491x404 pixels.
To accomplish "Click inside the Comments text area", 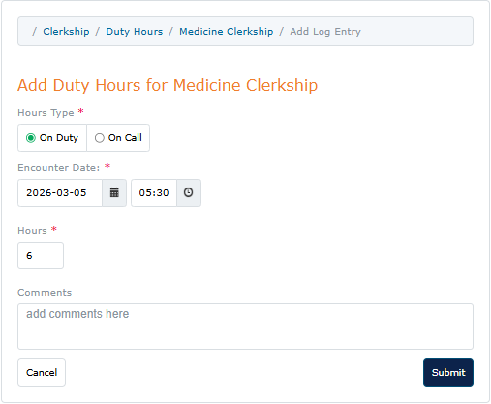I will (x=245, y=327).
